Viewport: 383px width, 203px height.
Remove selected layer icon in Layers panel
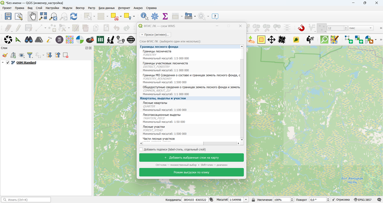[65, 55]
